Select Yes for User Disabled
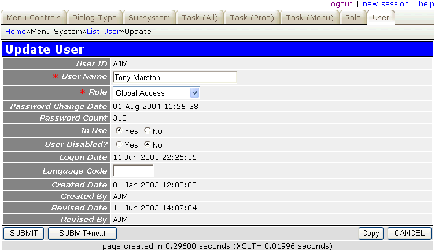 pyautogui.click(x=119, y=145)
